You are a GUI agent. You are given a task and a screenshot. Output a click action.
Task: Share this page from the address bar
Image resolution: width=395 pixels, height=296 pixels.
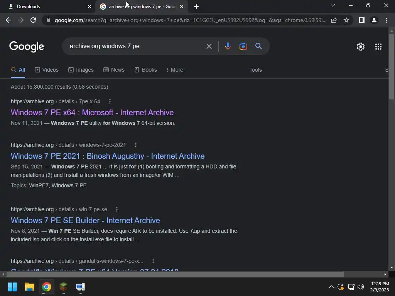click(334, 20)
